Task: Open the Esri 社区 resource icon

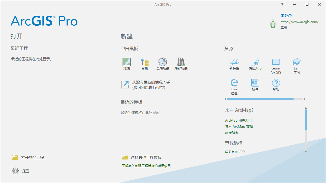Action: [234, 83]
